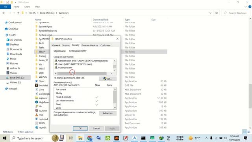Open the Windows Start menu
The height and width of the screenshot is (142, 252).
point(4,138)
